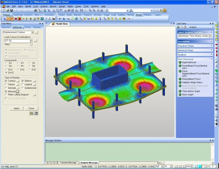Image resolution: width=219 pixels, height=169 pixels.
Task: Switch to the Stresses tab
Action: 37,27
